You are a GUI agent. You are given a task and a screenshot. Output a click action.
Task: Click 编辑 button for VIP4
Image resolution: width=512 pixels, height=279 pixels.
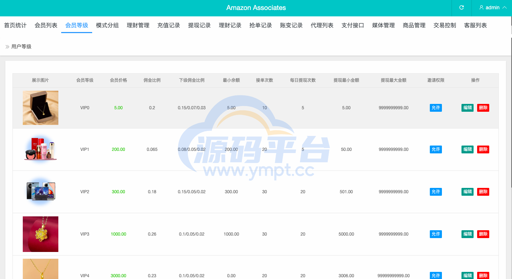point(468,275)
